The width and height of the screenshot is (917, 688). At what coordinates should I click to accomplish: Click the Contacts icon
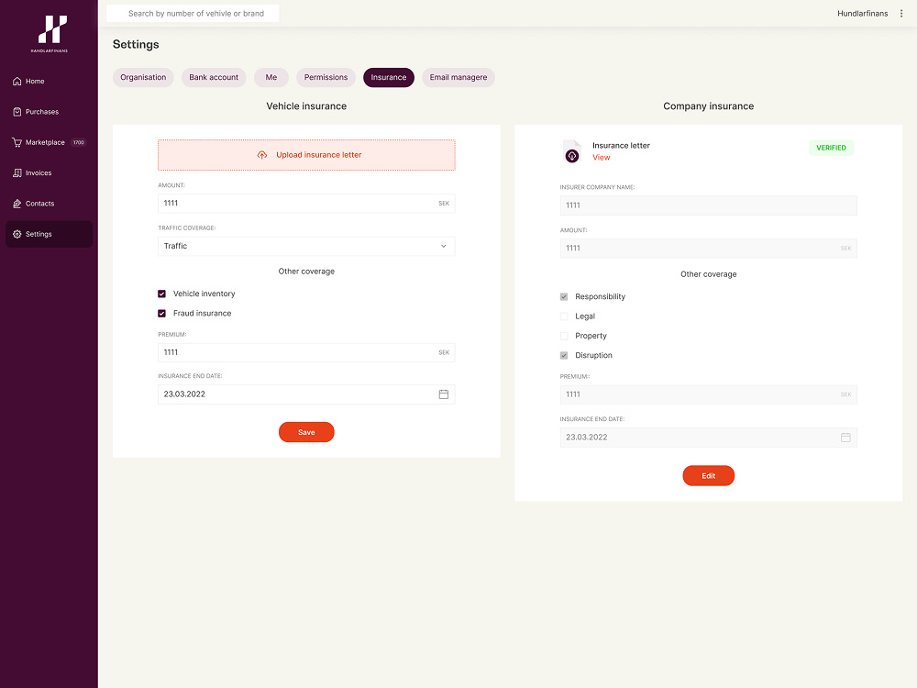[x=17, y=204]
